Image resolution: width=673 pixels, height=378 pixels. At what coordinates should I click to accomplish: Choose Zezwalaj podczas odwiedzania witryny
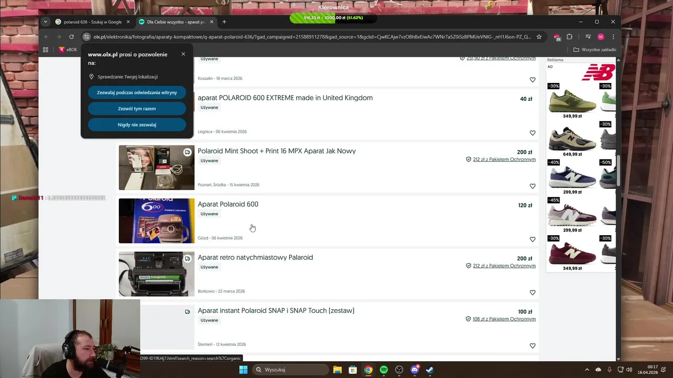[x=137, y=92]
